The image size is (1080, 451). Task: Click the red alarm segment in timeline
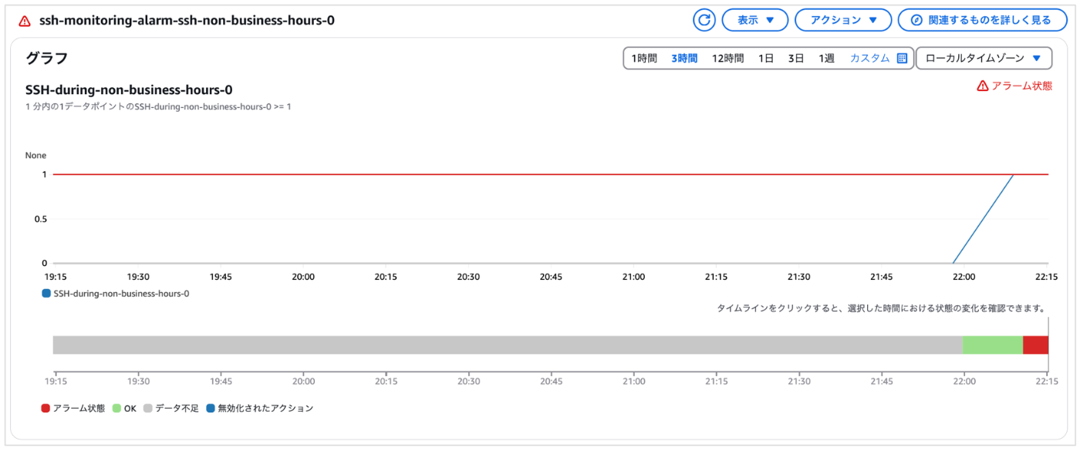coord(1035,345)
